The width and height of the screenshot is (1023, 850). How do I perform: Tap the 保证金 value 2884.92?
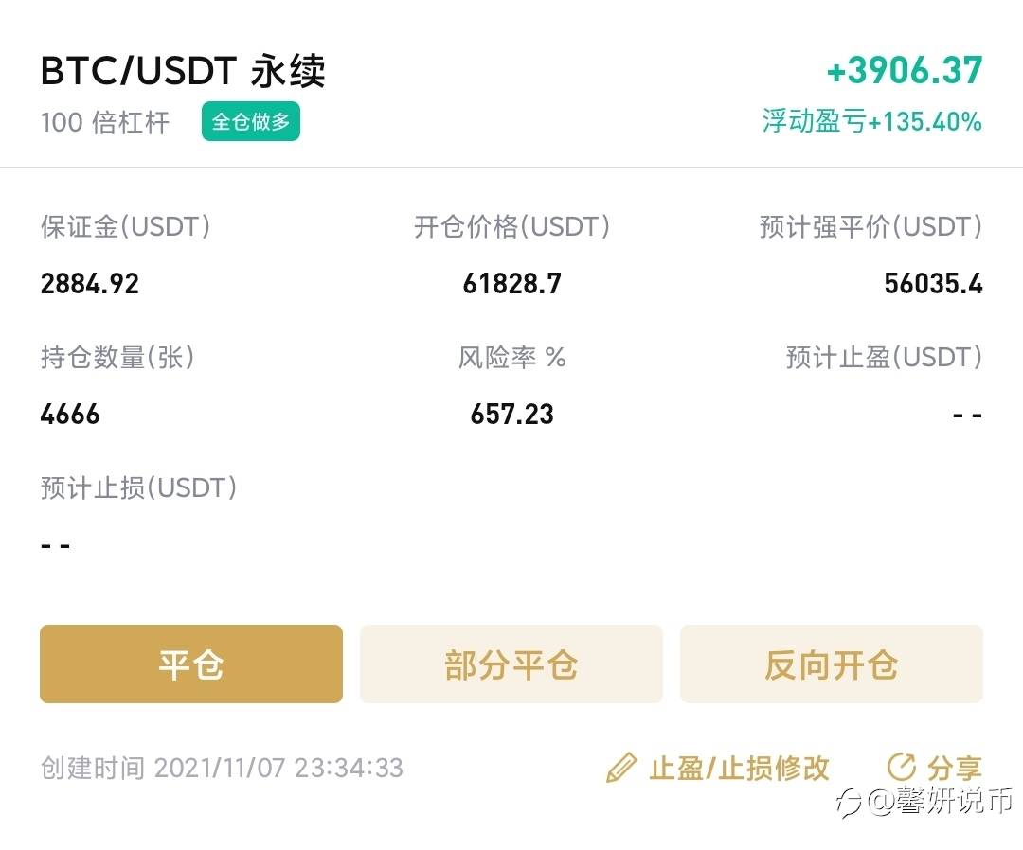click(89, 284)
